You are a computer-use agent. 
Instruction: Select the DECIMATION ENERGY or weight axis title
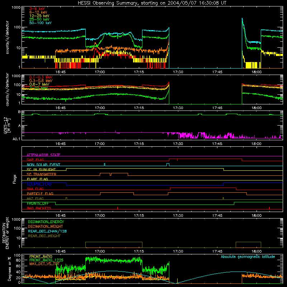tap(5, 233)
